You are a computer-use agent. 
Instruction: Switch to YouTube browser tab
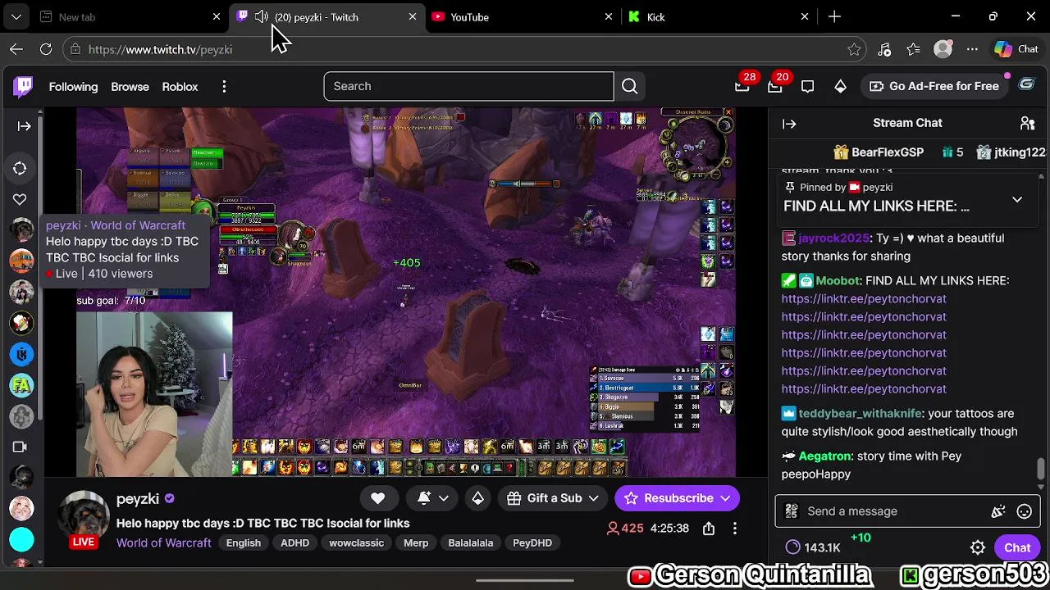[x=523, y=16]
